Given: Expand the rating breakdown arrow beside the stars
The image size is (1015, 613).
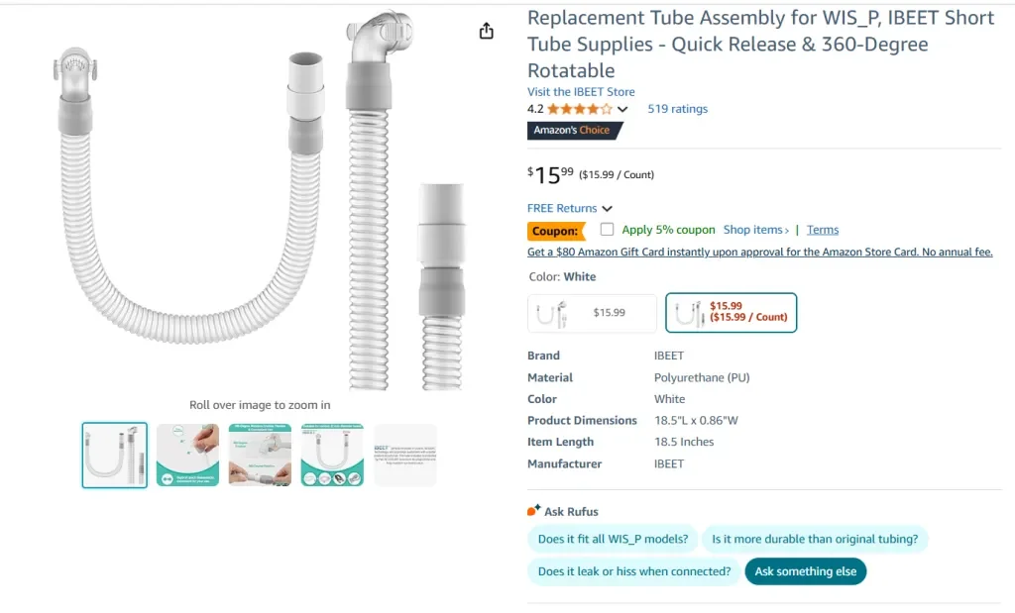Looking at the screenshot, I should click(x=622, y=110).
